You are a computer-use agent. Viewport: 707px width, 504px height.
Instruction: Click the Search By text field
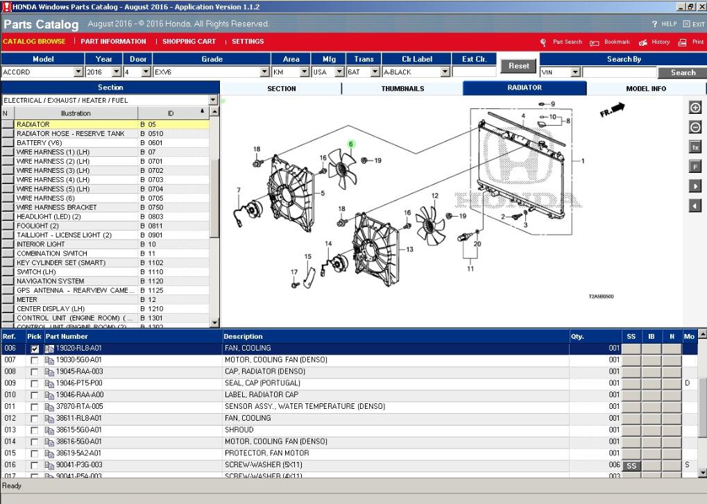619,72
